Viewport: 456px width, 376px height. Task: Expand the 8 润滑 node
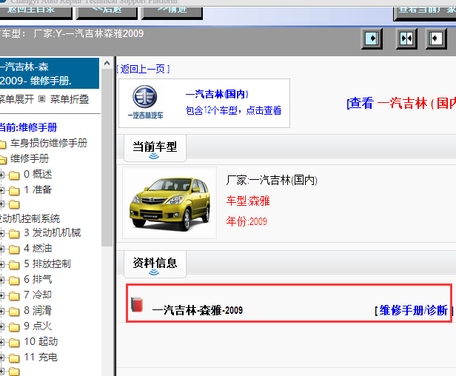click(x=1, y=312)
